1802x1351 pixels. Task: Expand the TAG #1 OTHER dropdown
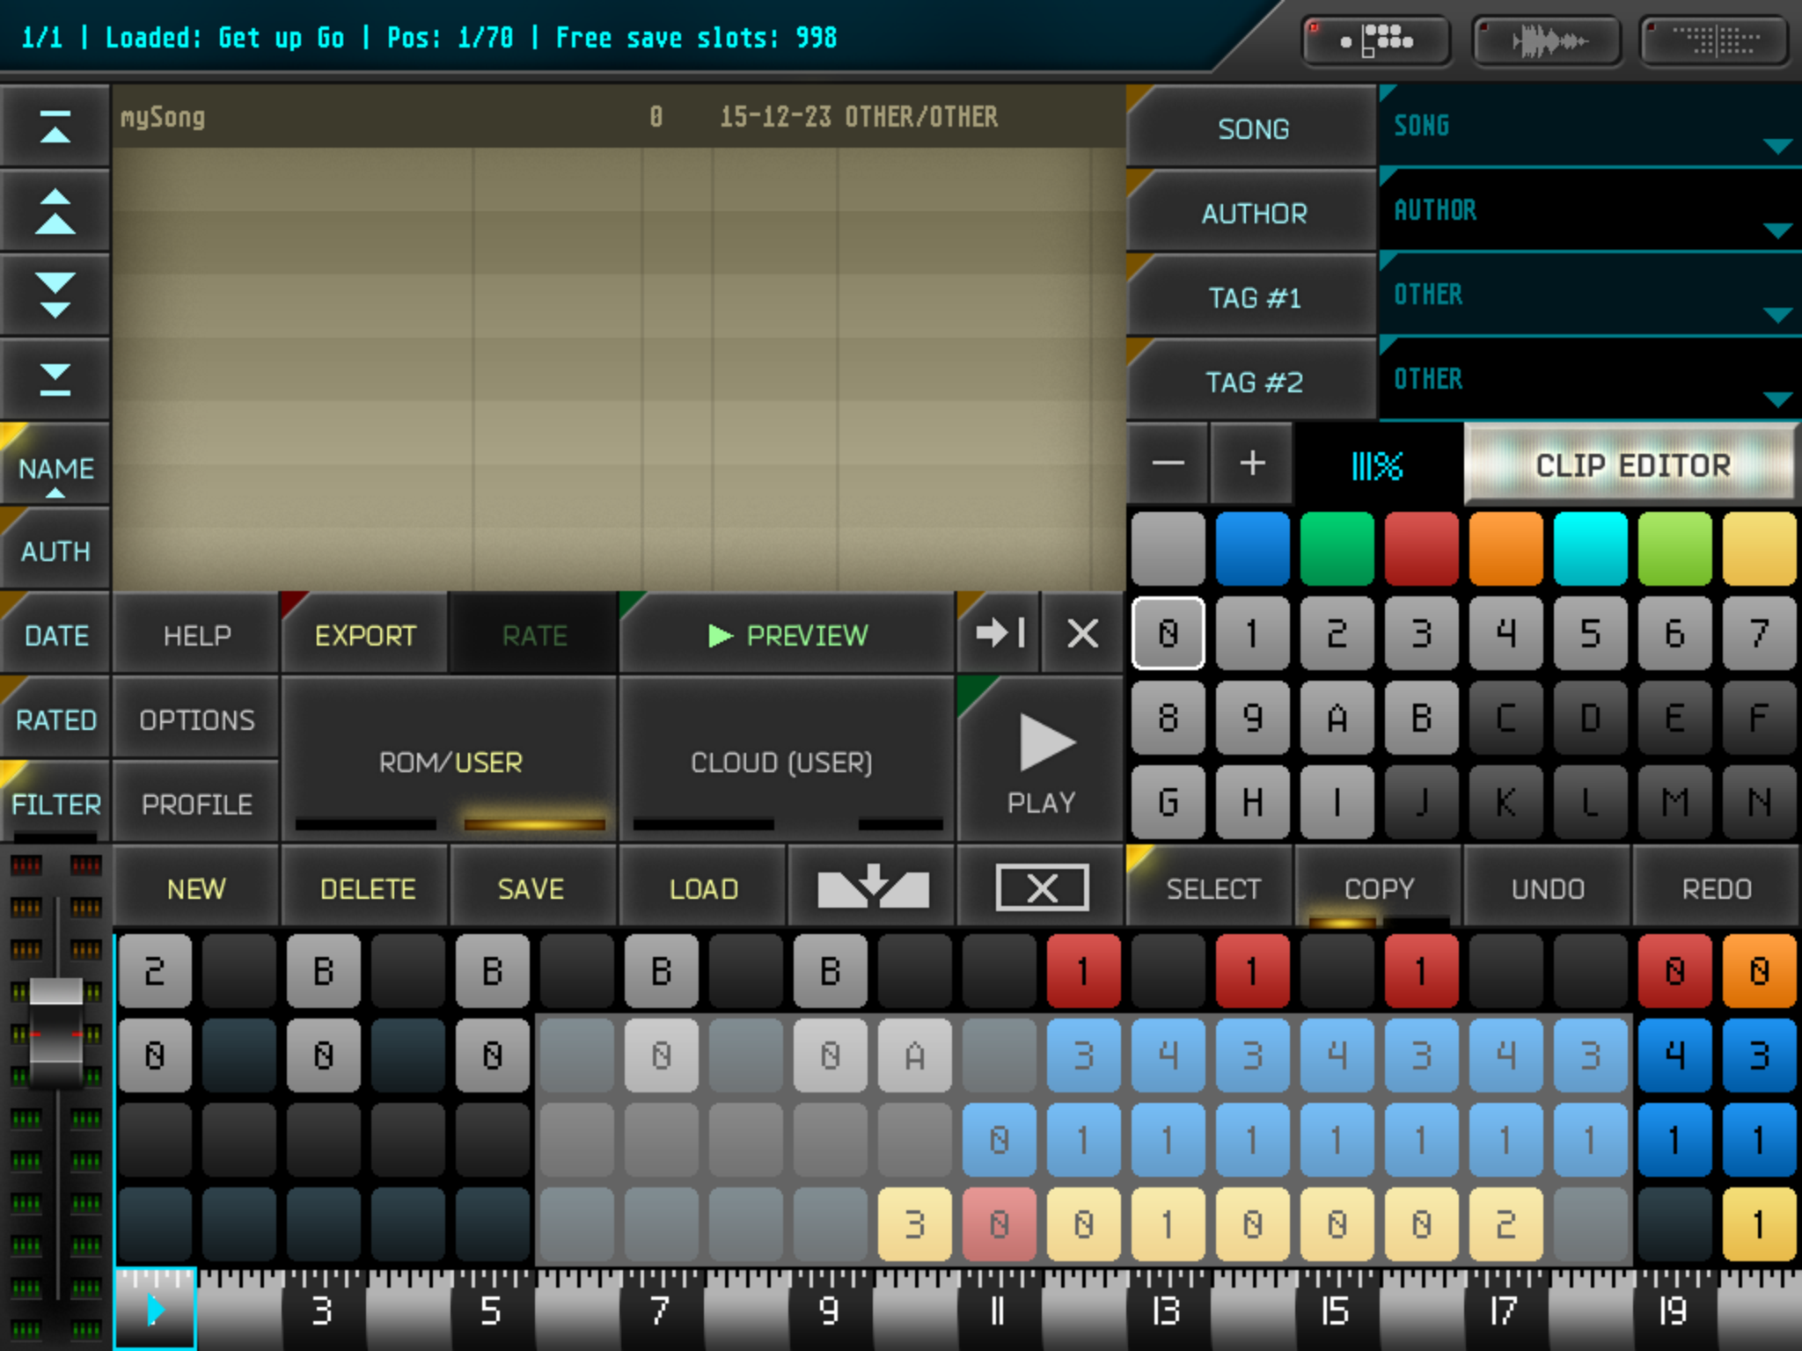click(x=1589, y=296)
